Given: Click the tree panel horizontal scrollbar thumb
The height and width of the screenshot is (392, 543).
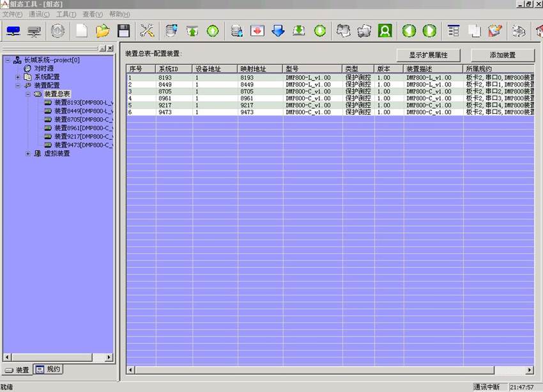Looking at the screenshot, I should click(51, 357).
